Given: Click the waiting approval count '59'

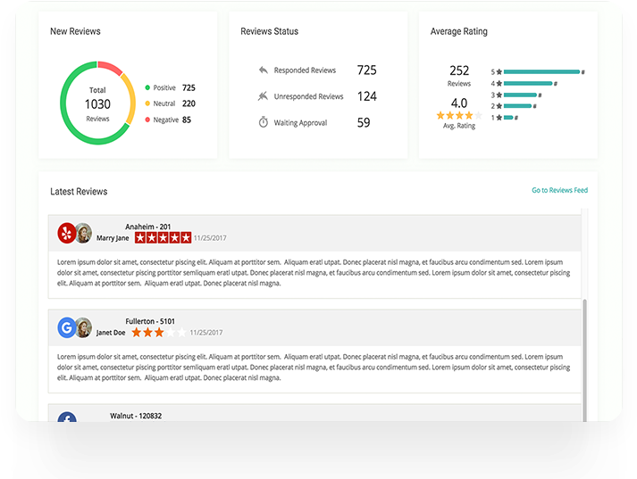Looking at the screenshot, I should coord(364,122).
